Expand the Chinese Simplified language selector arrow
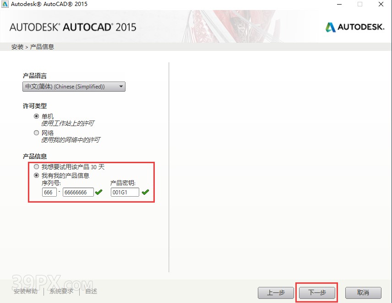This screenshot has height=303, width=392. 121,87
